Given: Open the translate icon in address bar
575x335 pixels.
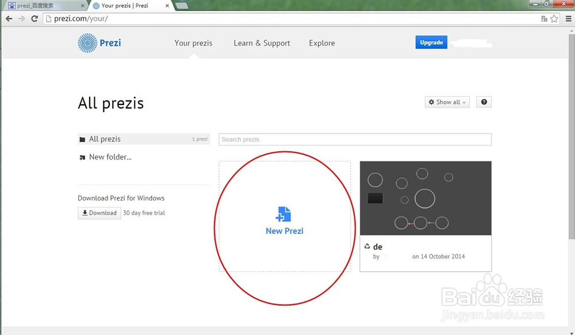Looking at the screenshot, I should pos(544,19).
